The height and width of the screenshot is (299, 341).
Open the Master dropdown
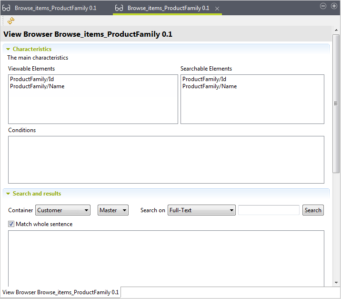pos(113,210)
